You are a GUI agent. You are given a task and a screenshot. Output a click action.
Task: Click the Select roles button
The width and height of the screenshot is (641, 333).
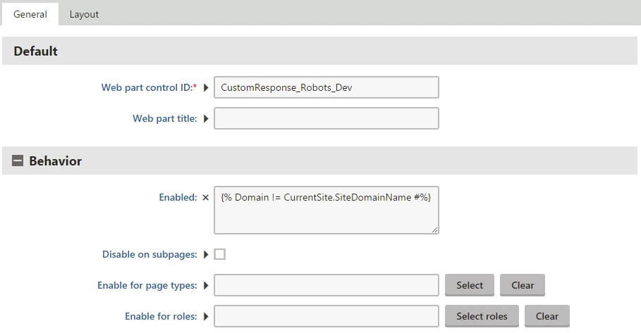[482, 316]
